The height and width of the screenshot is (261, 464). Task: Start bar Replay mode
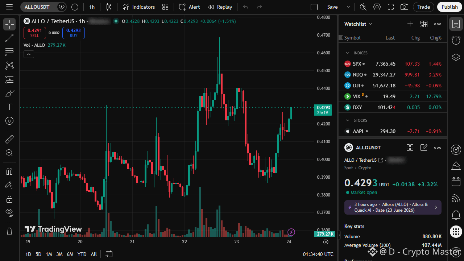click(220, 7)
